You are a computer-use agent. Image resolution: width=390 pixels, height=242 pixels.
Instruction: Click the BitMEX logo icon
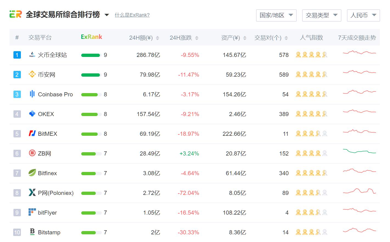click(x=32, y=133)
